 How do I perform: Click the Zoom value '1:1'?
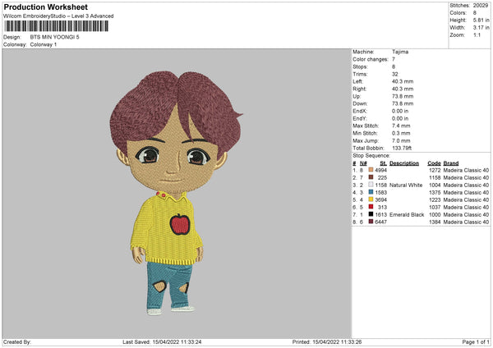(x=477, y=34)
